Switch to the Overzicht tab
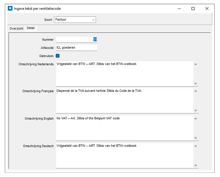The width and height of the screenshot is (220, 177). click(x=16, y=28)
